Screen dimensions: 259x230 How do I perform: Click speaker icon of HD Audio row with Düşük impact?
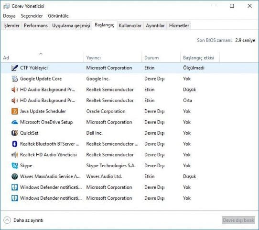coord(14,90)
